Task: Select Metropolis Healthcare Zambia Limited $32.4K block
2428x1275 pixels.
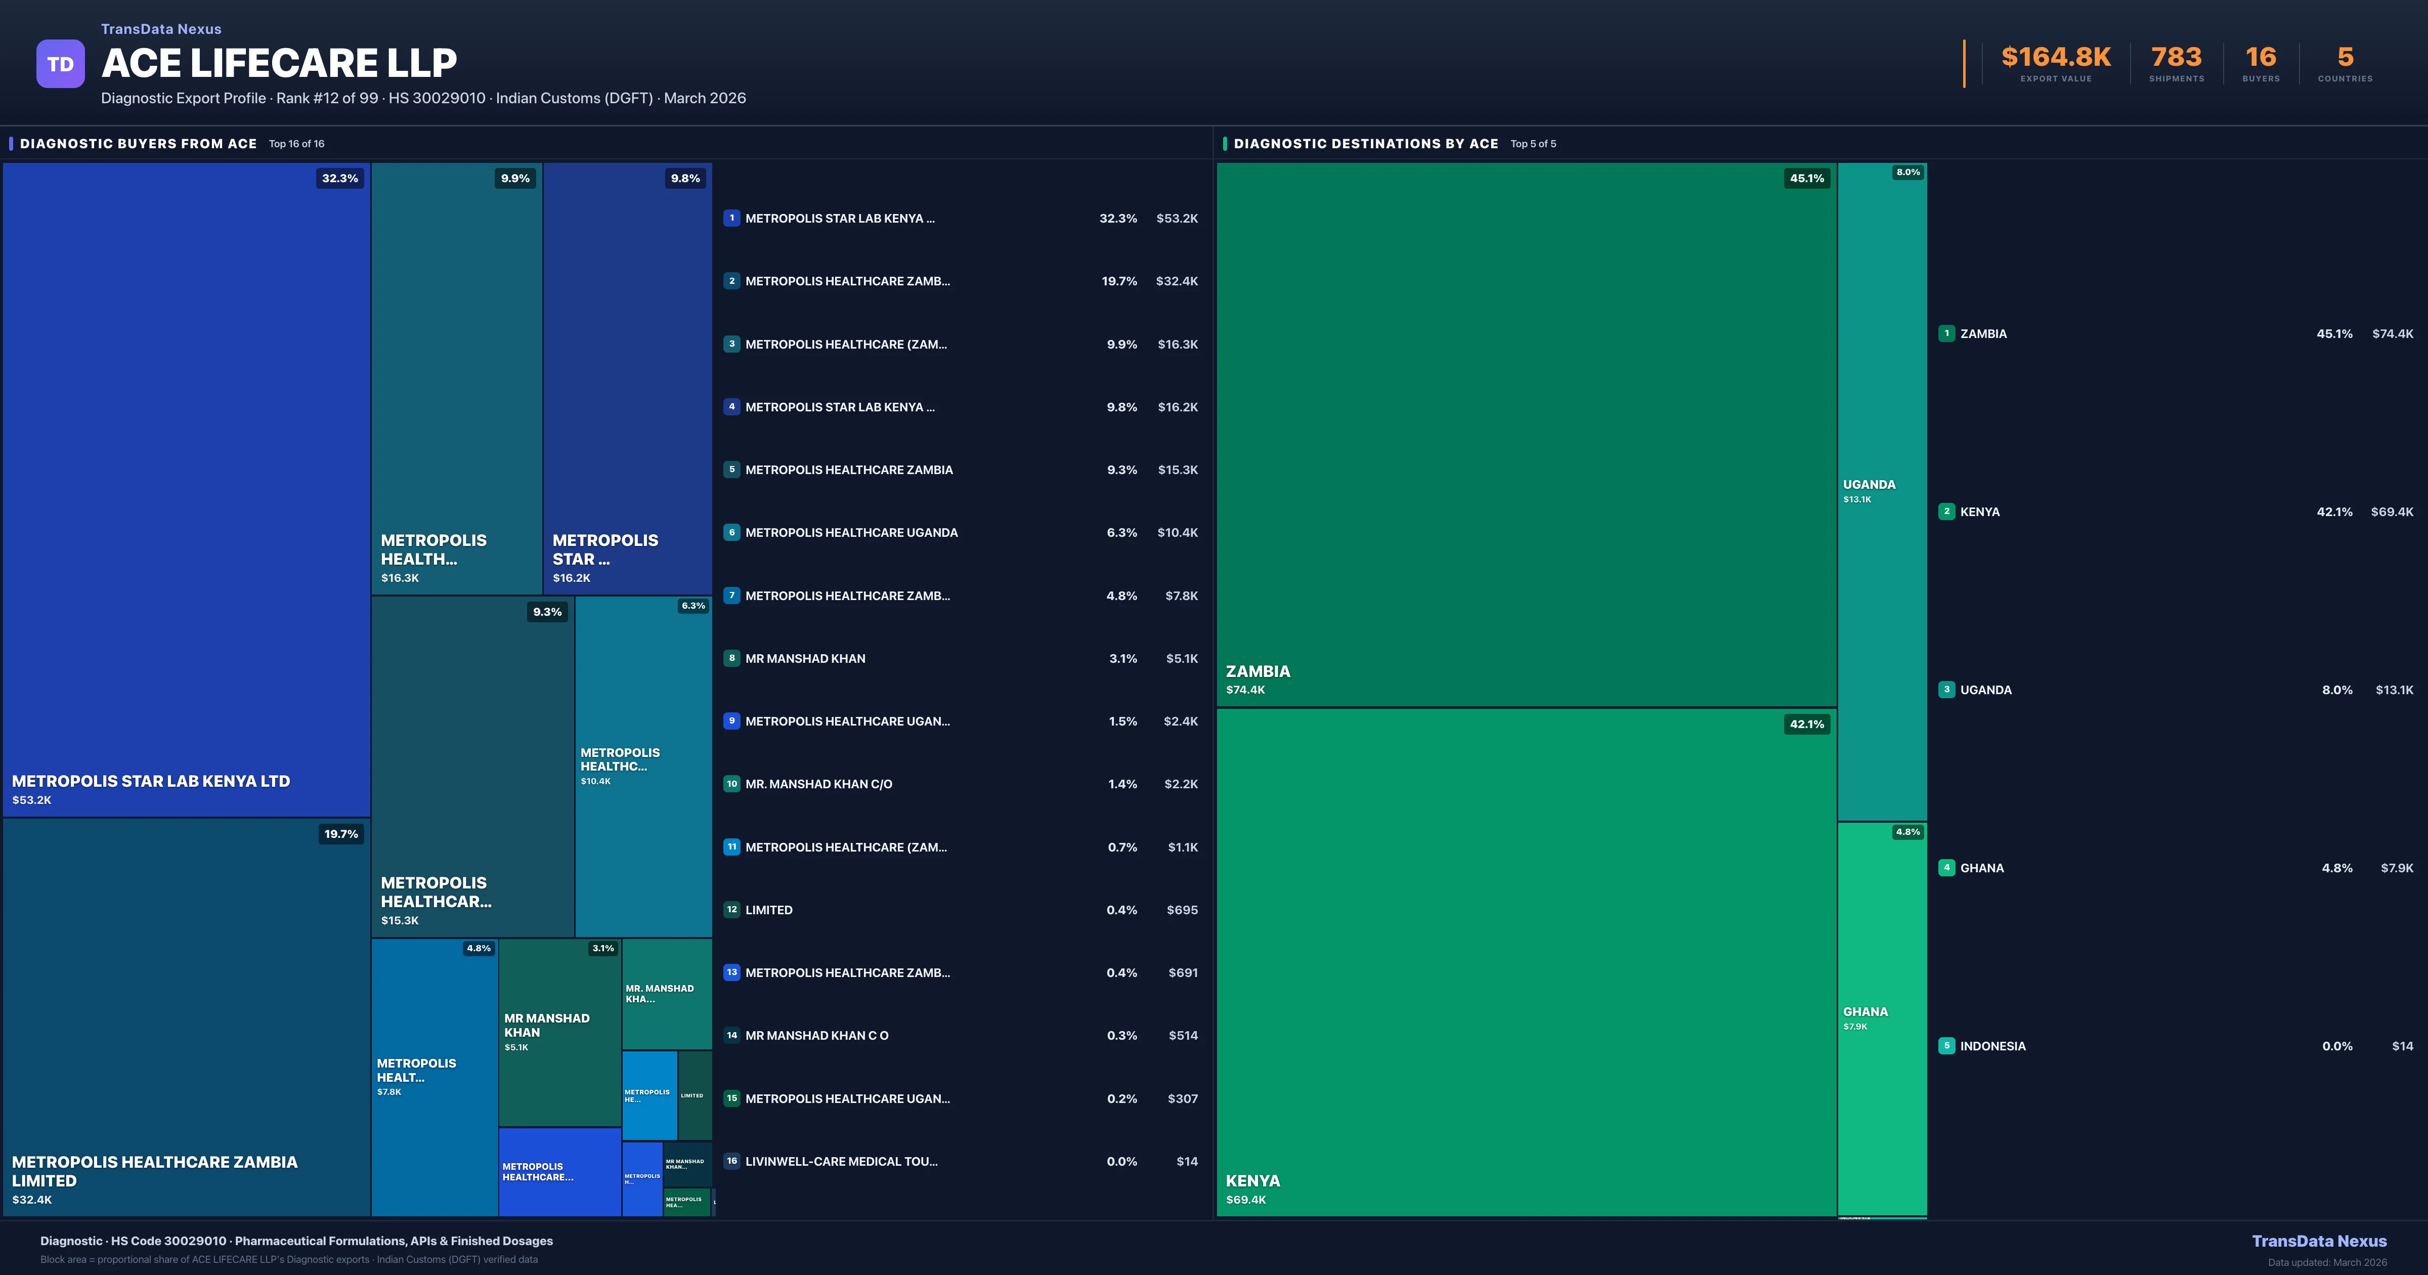Action: click(186, 1016)
